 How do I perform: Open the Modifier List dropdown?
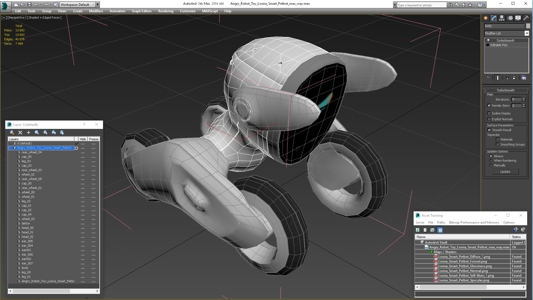pyautogui.click(x=527, y=33)
